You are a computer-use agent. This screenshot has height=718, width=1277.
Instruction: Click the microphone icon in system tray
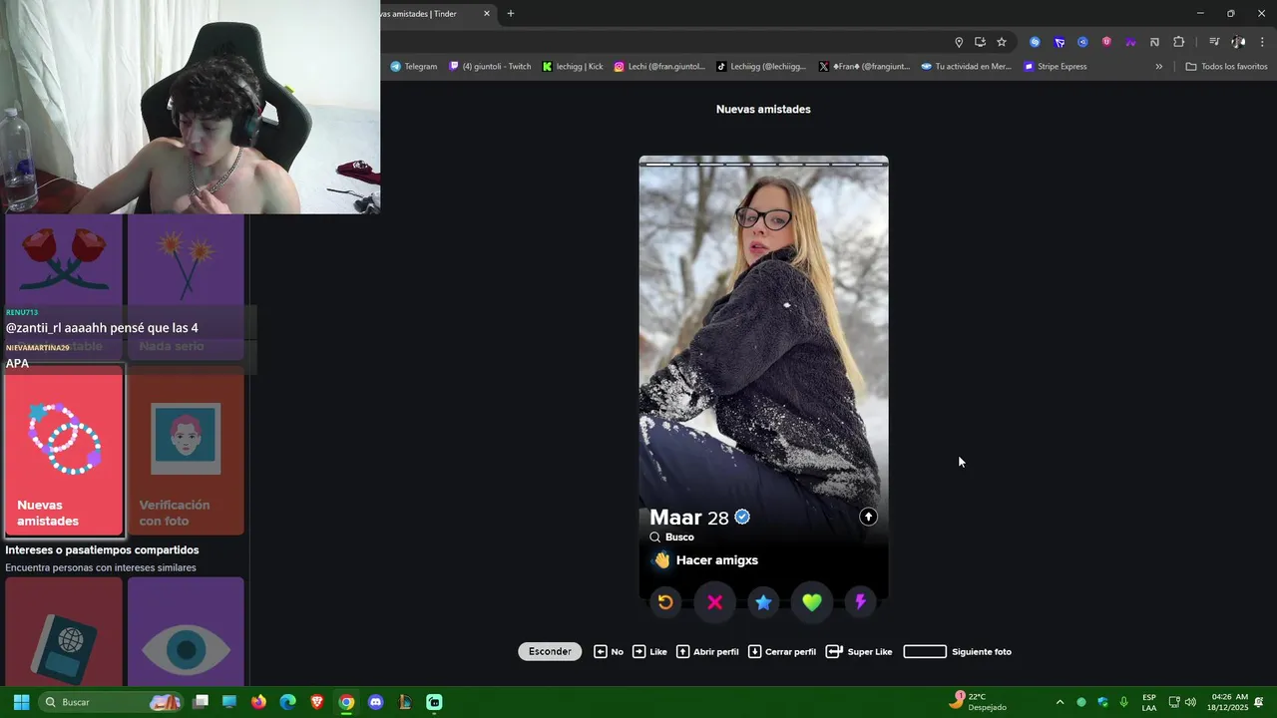[x=1123, y=702]
